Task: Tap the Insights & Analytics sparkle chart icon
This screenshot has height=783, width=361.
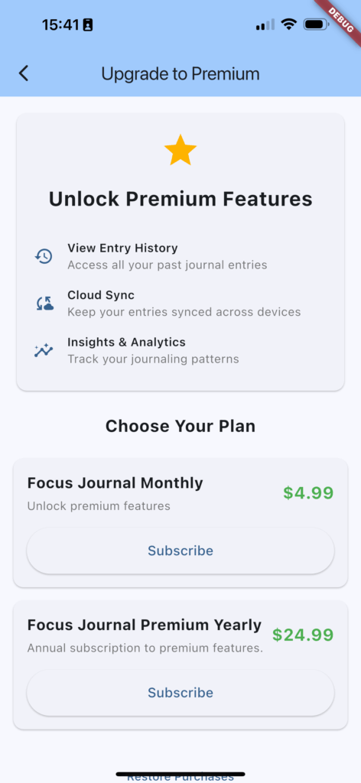Action: click(x=44, y=350)
